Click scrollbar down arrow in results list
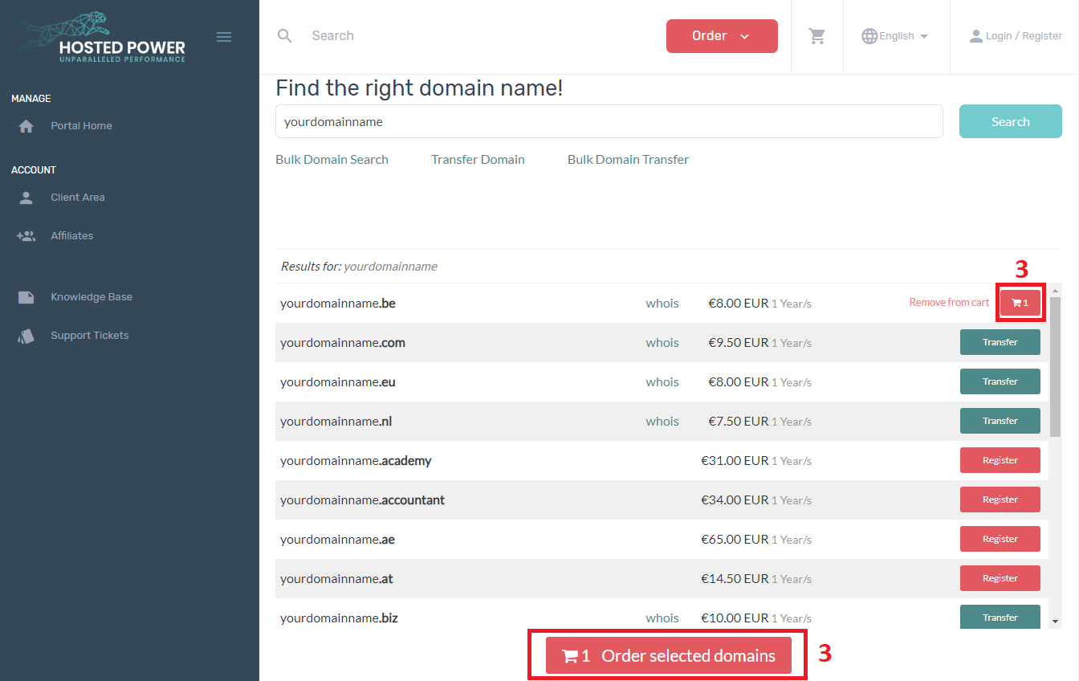 coord(1055,621)
